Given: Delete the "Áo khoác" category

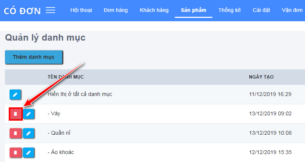Looking at the screenshot, I should pos(15,153).
